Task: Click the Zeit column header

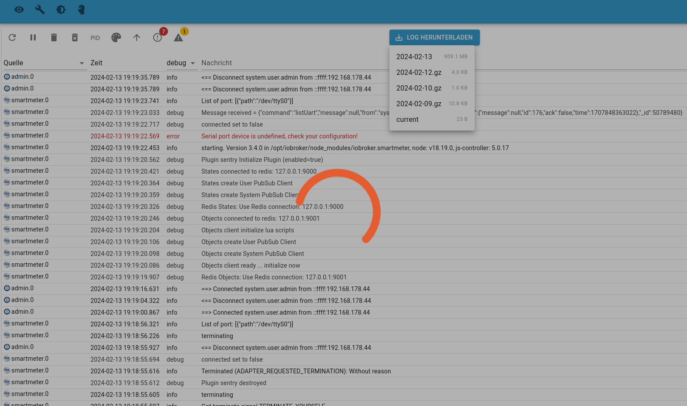Action: click(x=97, y=63)
